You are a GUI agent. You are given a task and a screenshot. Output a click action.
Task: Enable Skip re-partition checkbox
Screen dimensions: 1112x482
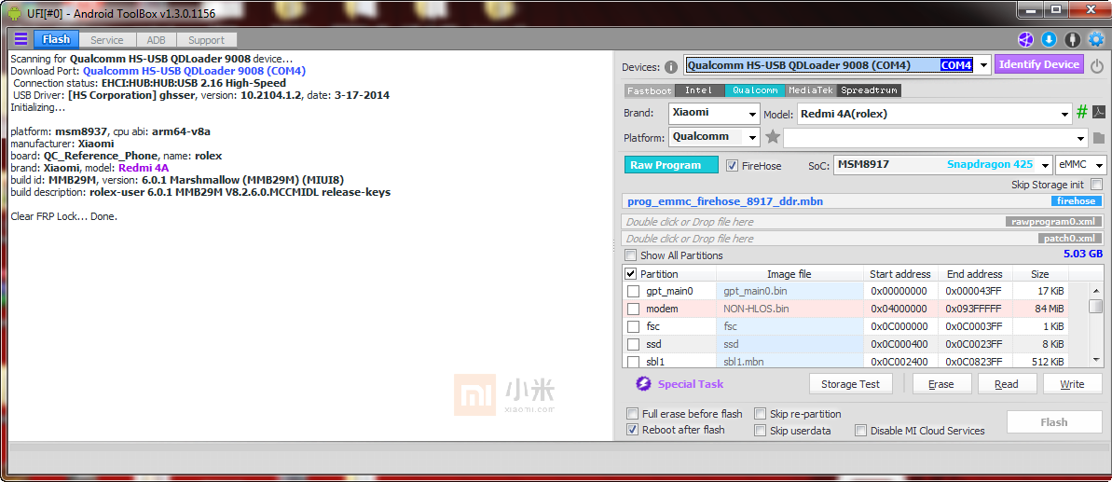point(761,414)
